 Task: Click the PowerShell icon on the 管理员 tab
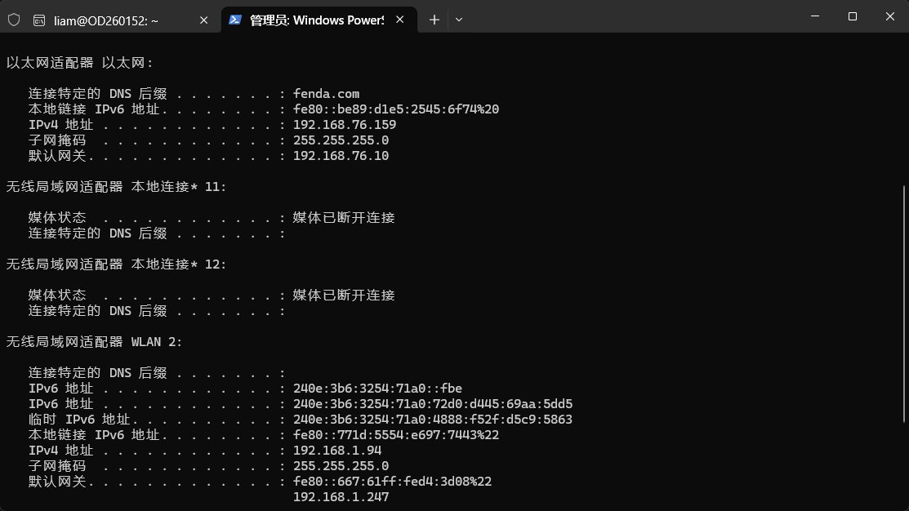[234, 20]
